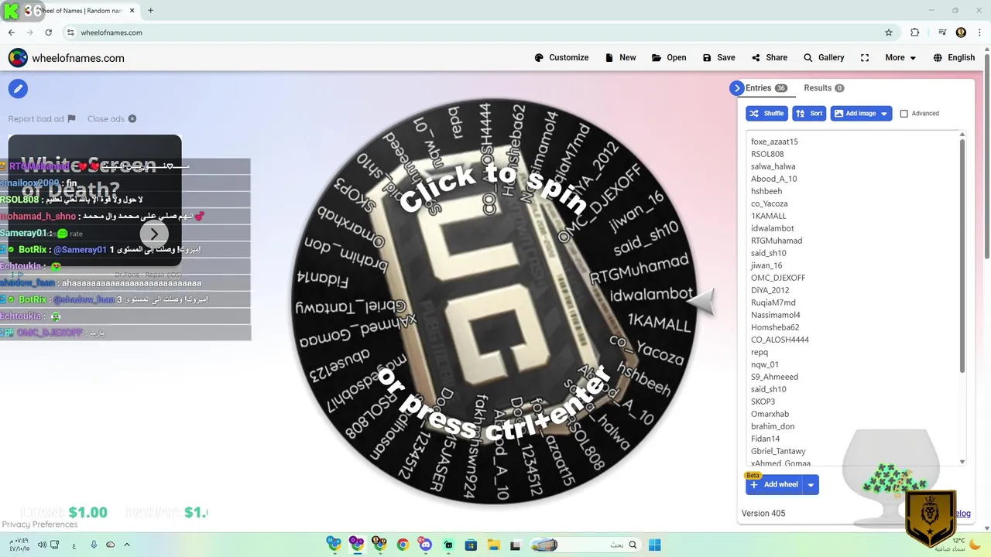The height and width of the screenshot is (557, 991).
Task: Click the browser address bar
Action: [480, 32]
